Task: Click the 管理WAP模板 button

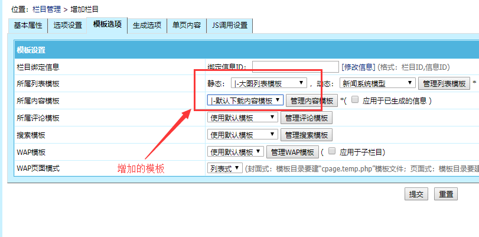Action: pos(292,152)
